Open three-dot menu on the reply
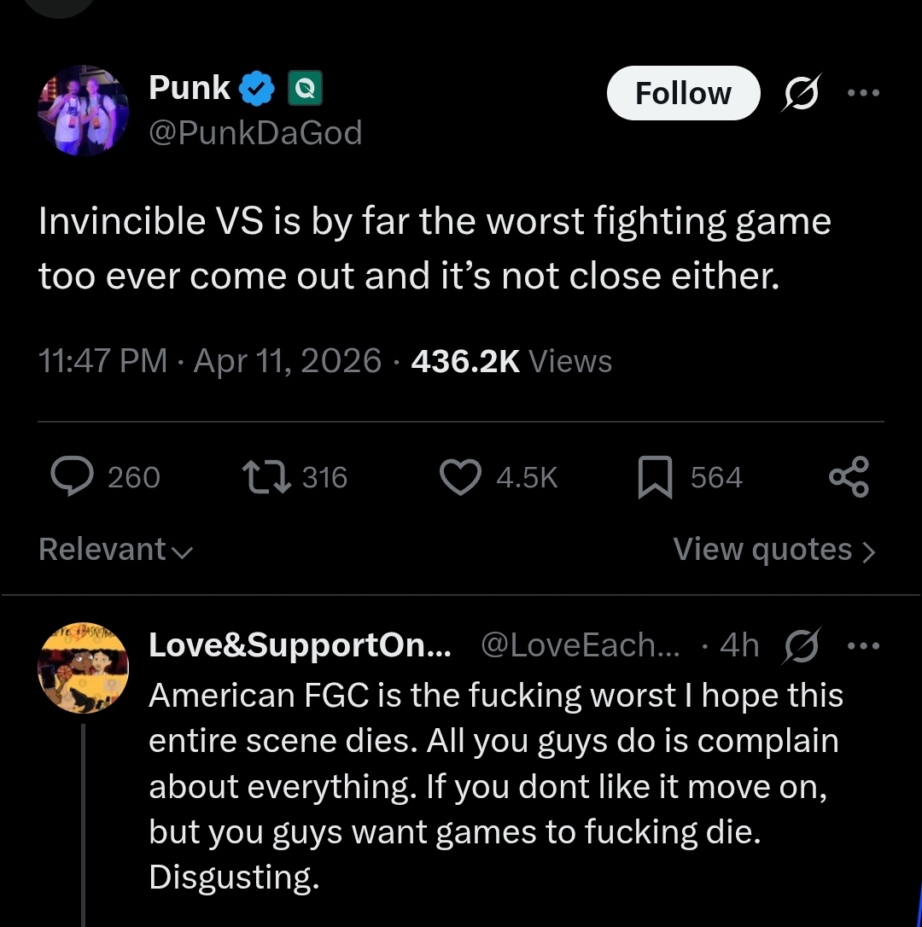Image resolution: width=922 pixels, height=927 pixels. (863, 646)
